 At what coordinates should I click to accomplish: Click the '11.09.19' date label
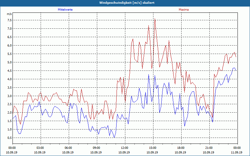(237, 152)
